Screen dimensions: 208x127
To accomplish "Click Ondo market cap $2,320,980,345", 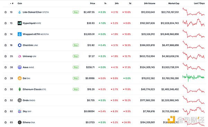I will pos(170,100).
